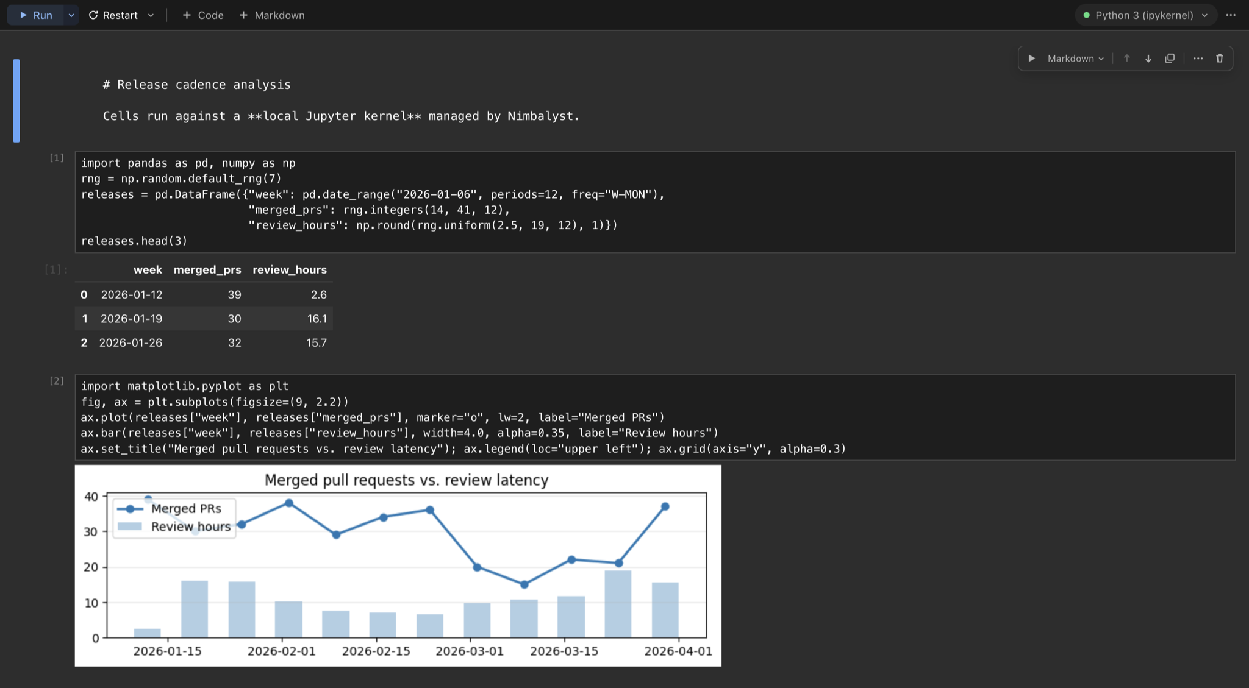Expand the Restart options chevron
Image resolution: width=1249 pixels, height=688 pixels.
tap(151, 15)
